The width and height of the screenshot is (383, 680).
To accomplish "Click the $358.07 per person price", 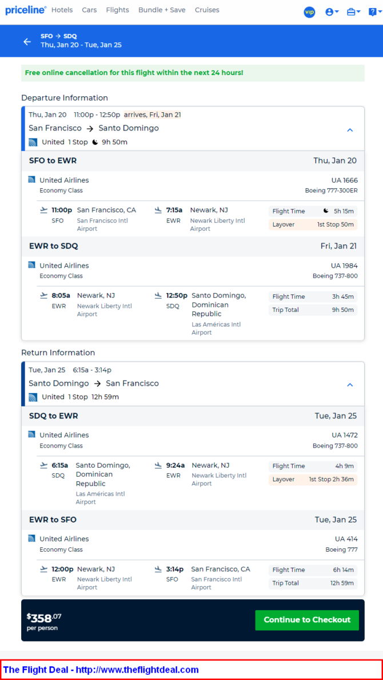I will tap(44, 621).
